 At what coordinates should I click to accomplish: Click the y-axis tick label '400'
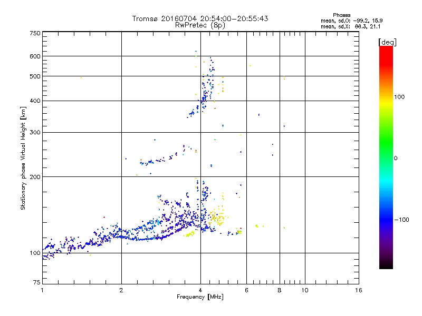(35, 101)
